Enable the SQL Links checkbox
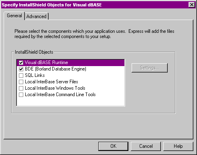 pos(21,75)
